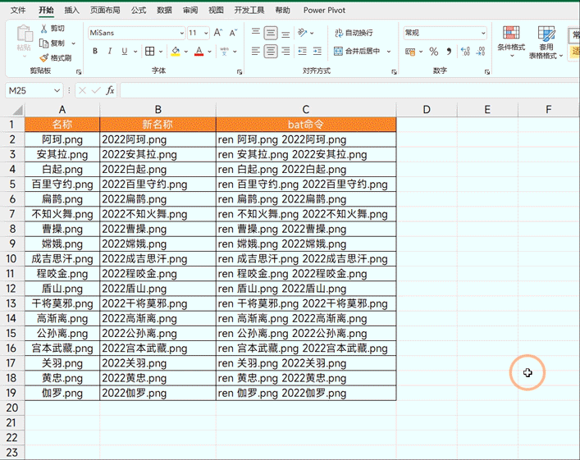This screenshot has width=580, height=460.
Task: Toggle center horizontal alignment
Action: pos(271,51)
